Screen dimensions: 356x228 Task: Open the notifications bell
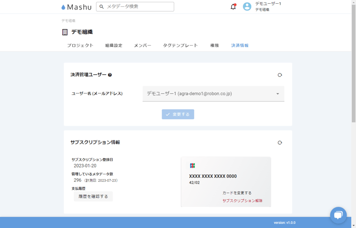pos(233,7)
